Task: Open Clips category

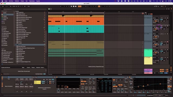Action: pos(4,40)
